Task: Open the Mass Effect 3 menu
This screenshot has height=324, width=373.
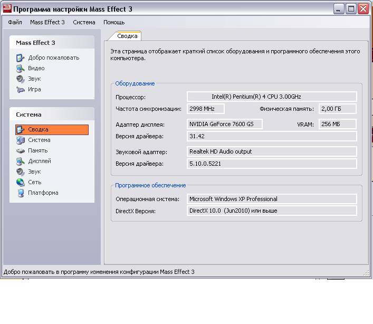Action: pos(47,22)
